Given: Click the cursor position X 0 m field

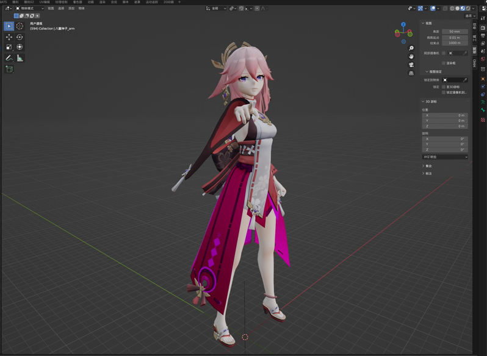Looking at the screenshot, I should pyautogui.click(x=445, y=115).
